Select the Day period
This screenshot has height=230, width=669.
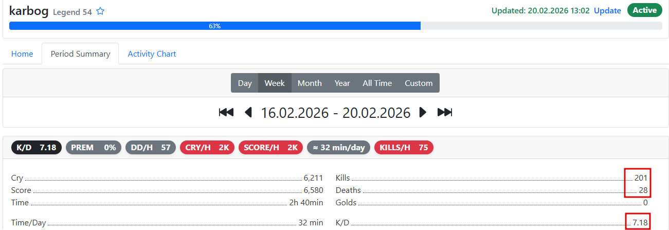pyautogui.click(x=245, y=83)
